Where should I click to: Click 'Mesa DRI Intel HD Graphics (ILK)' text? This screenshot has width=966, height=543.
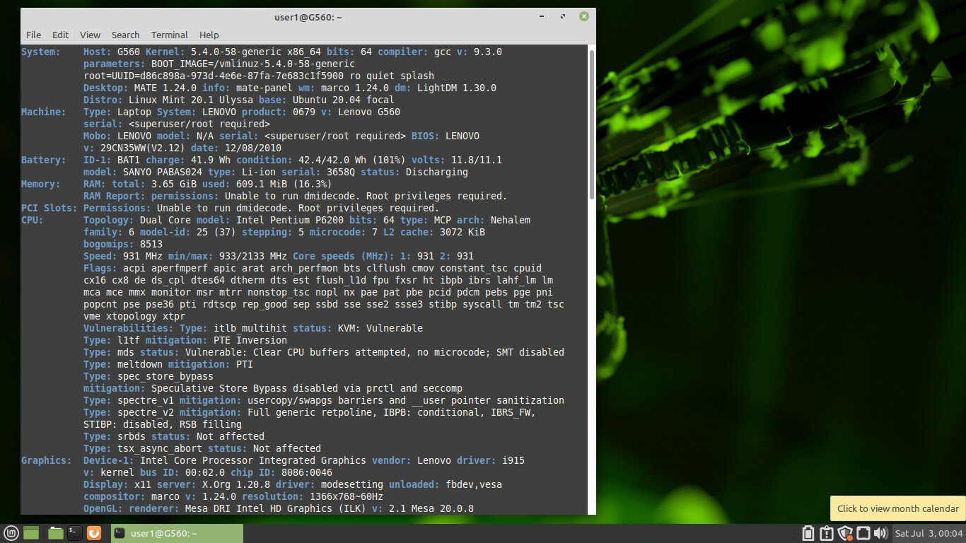(x=276, y=508)
